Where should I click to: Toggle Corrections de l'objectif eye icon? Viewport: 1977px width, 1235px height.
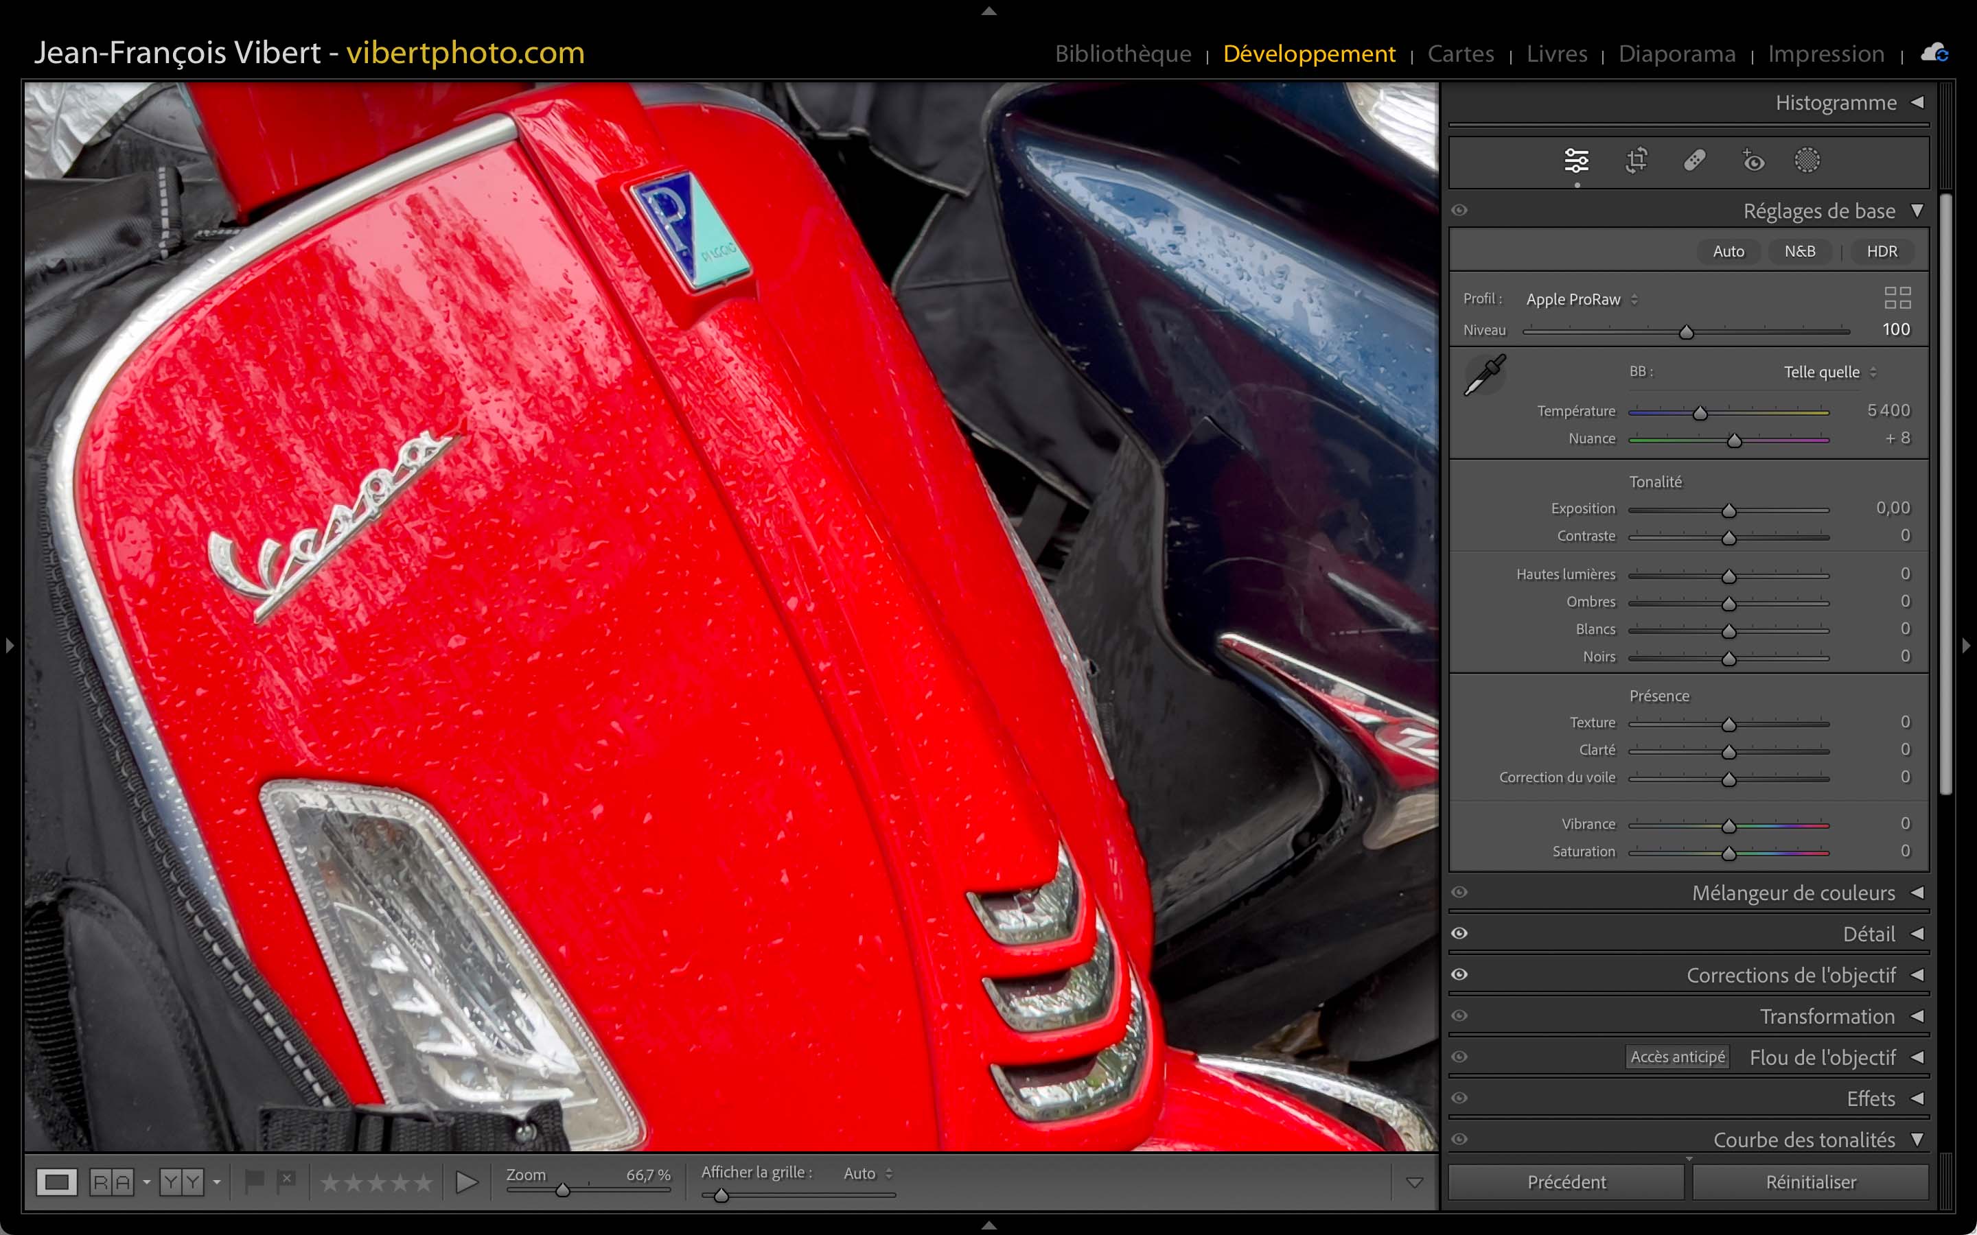point(1460,974)
